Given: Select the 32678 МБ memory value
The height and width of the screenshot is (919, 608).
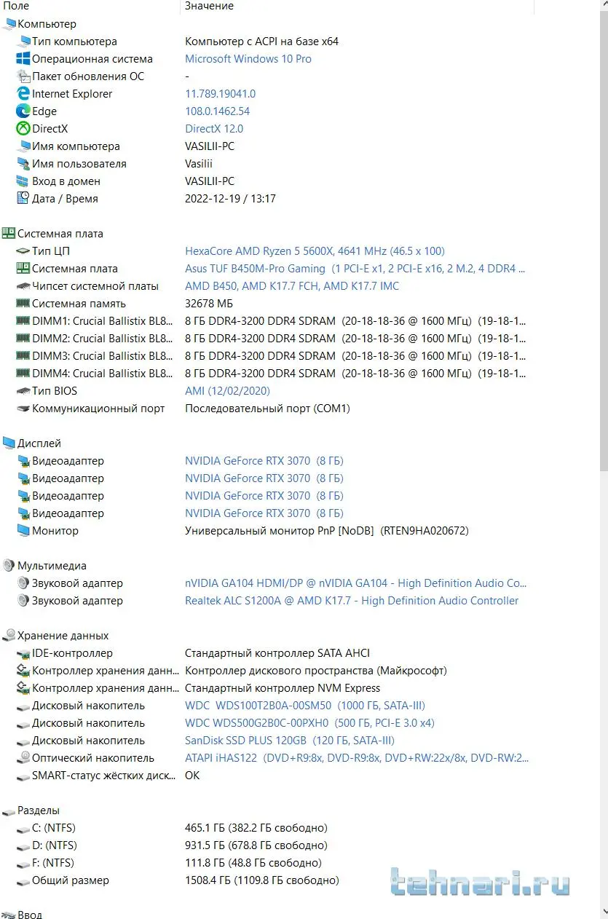Looking at the screenshot, I should click(209, 304).
